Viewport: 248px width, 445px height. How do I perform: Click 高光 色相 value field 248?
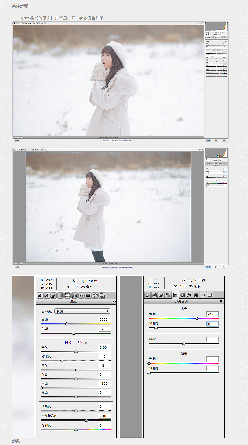point(212,314)
